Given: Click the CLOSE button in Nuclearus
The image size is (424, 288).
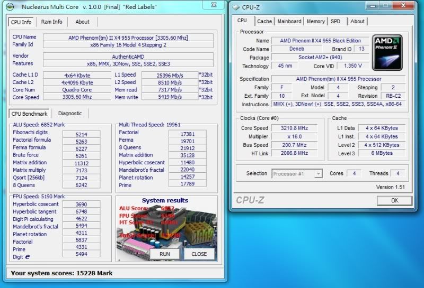Looking at the screenshot, I should [x=199, y=254].
